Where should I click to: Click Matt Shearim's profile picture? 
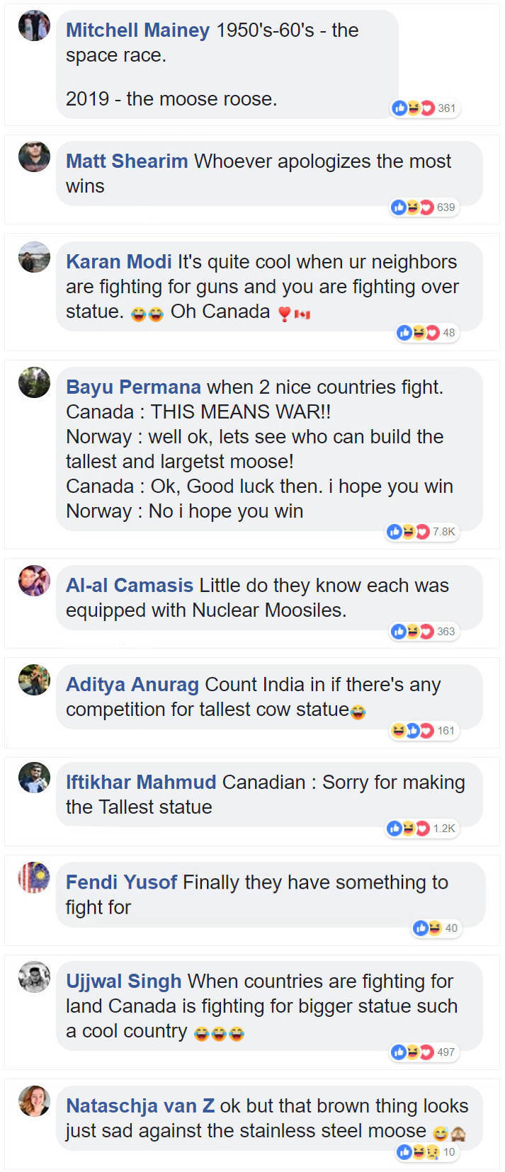[33, 157]
